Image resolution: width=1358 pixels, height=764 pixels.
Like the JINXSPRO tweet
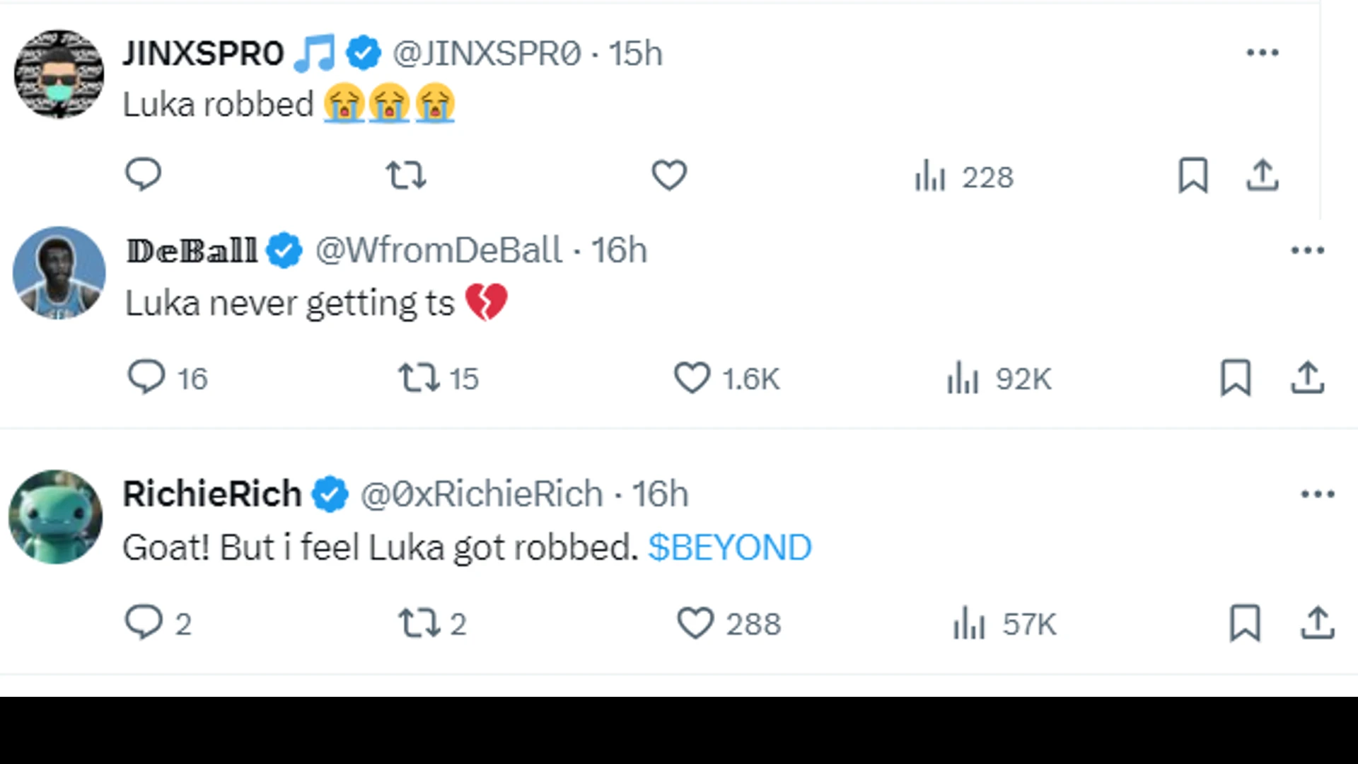(669, 175)
